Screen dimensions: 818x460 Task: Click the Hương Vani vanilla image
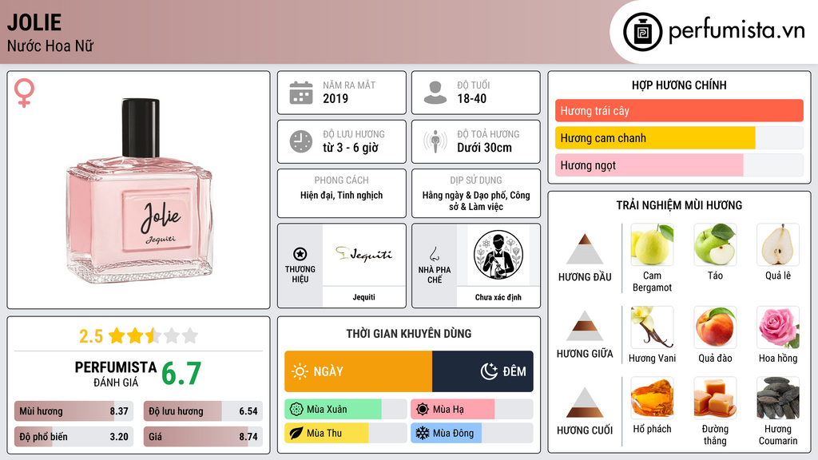click(x=652, y=327)
